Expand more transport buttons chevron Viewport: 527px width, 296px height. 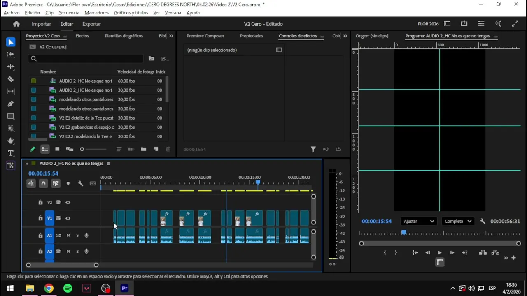click(x=506, y=258)
